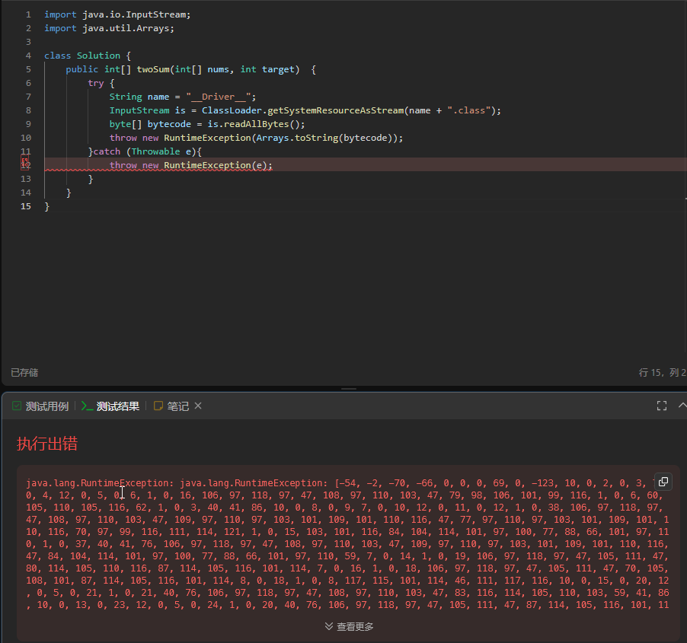The width and height of the screenshot is (687, 643).
Task: Close the 笔记 tab with its X
Action: 198,406
